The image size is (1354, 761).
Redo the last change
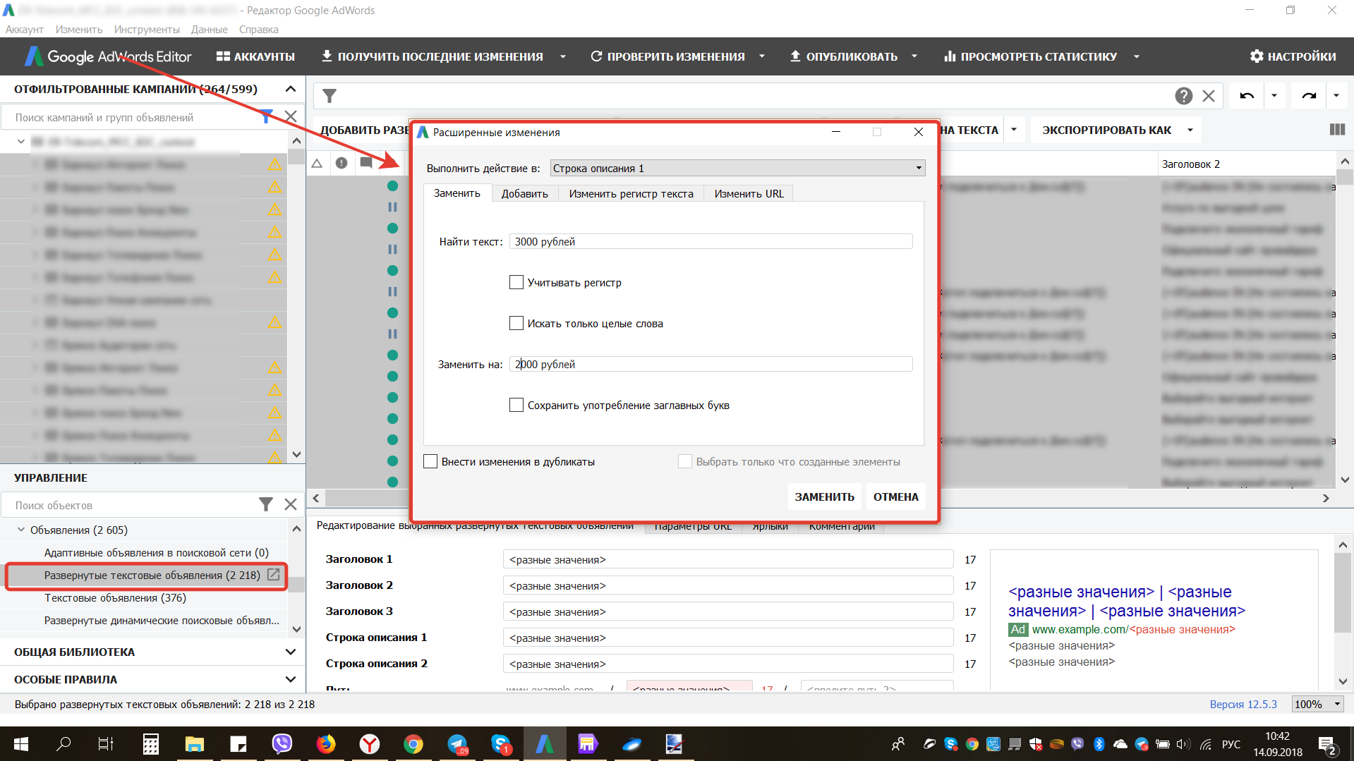tap(1309, 96)
